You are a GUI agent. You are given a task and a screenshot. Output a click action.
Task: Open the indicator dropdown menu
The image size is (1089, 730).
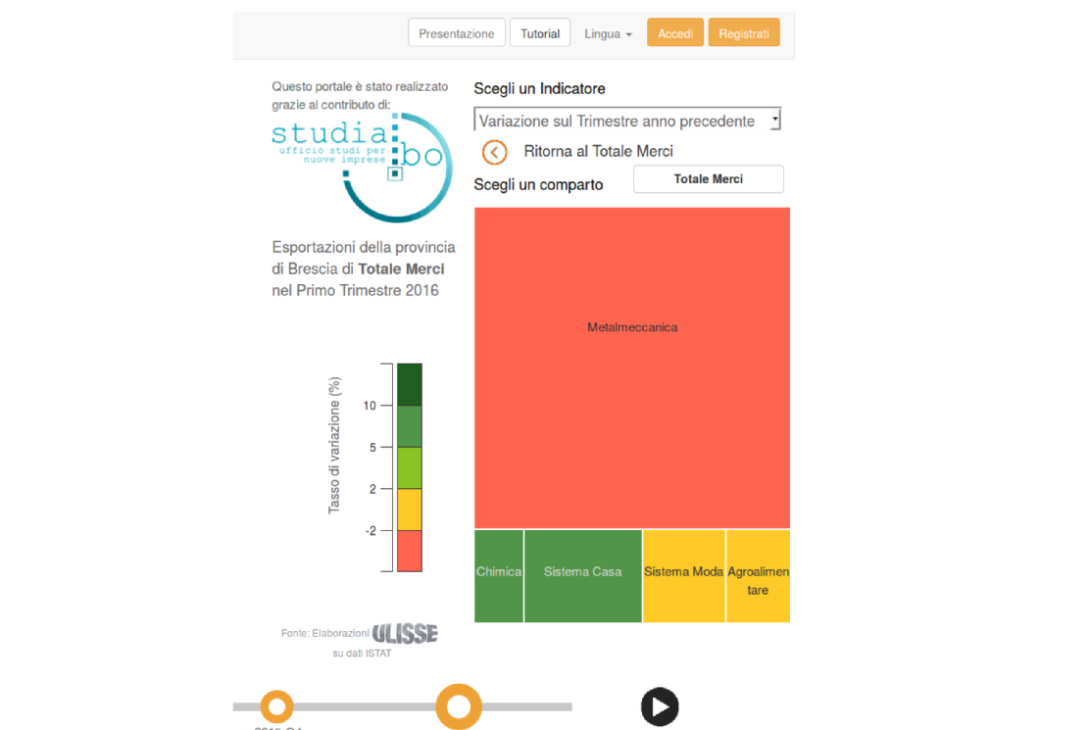[628, 121]
